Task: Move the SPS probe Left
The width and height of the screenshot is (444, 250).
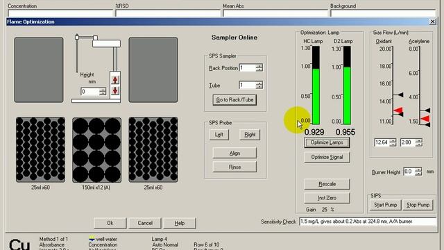Action: (219, 135)
